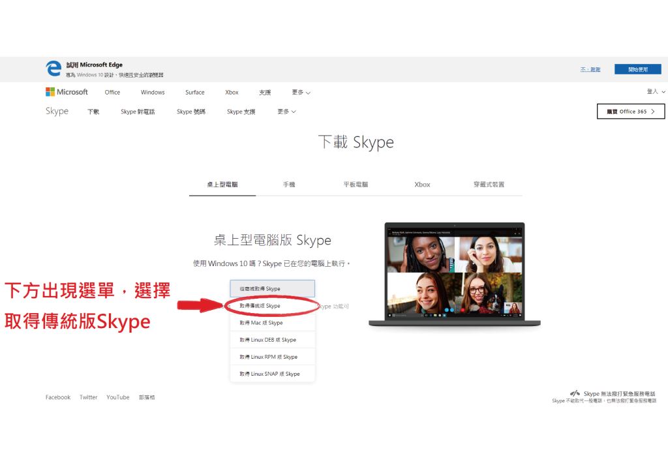Expand 更多 dropdown in the Skype nav

[286, 112]
